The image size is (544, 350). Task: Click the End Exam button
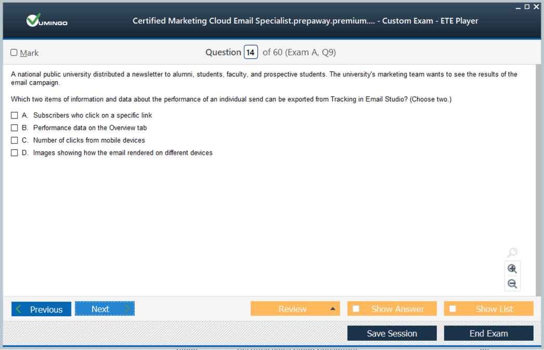tap(488, 333)
